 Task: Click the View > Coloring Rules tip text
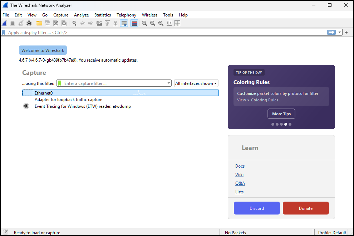(257, 100)
